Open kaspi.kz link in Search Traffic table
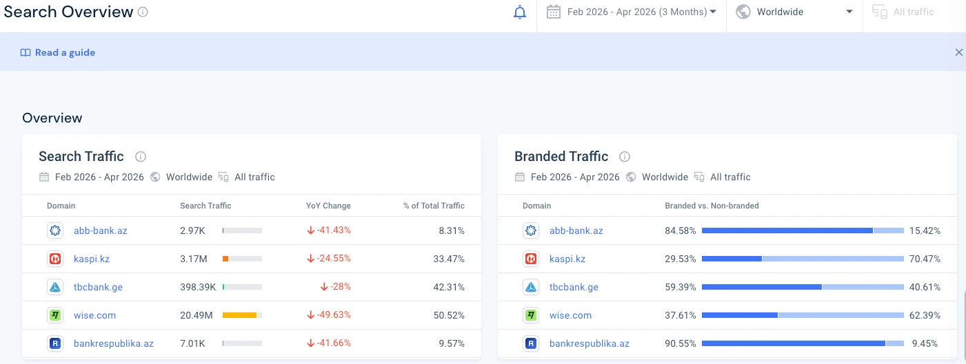The image size is (966, 364). [x=92, y=259]
